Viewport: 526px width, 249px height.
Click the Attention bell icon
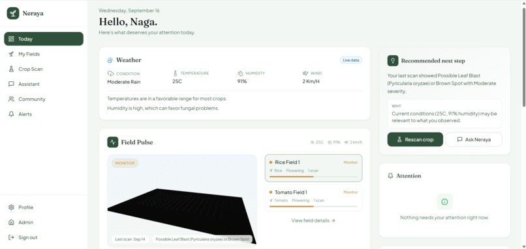(x=390, y=176)
